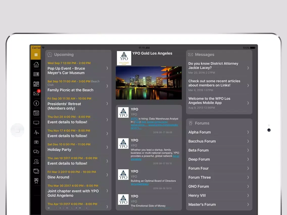Viewport: 287px width, 215px height.
Task: Tap YPO avatar on Board of Directors post
Action: click(x=123, y=174)
